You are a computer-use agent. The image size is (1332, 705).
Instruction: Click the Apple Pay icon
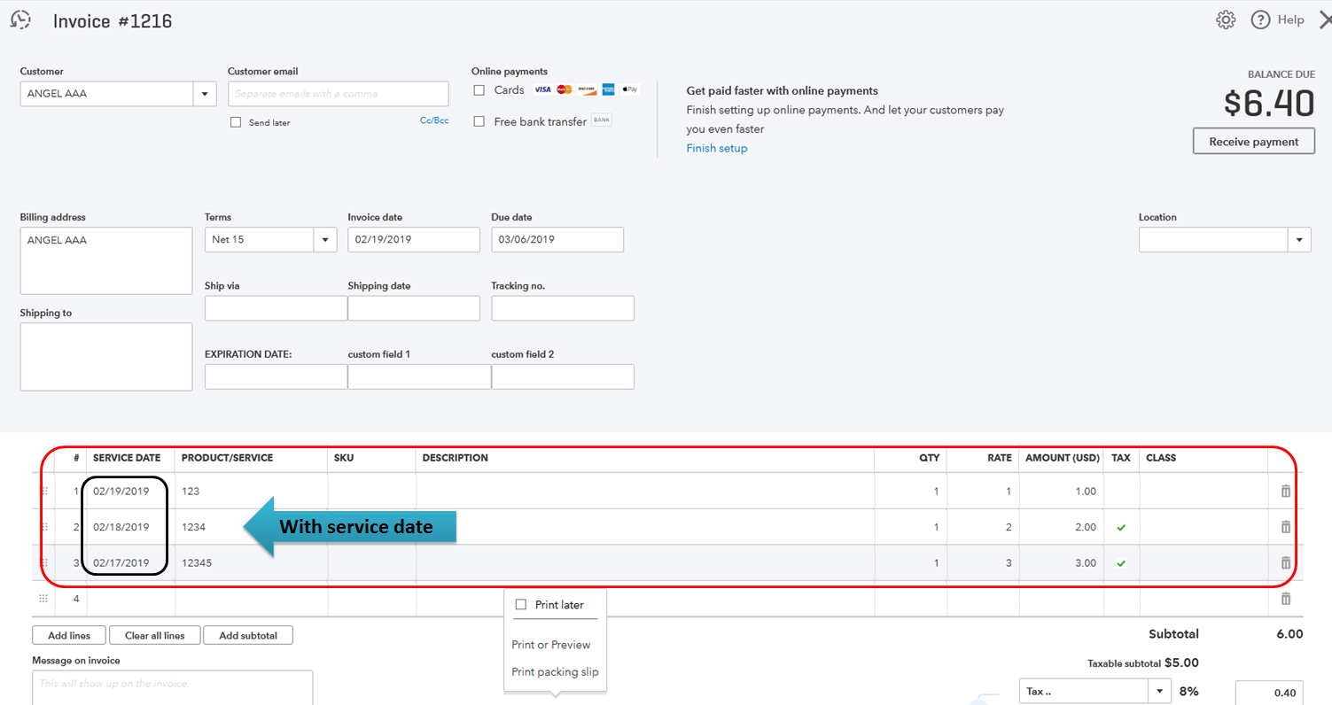coord(629,89)
